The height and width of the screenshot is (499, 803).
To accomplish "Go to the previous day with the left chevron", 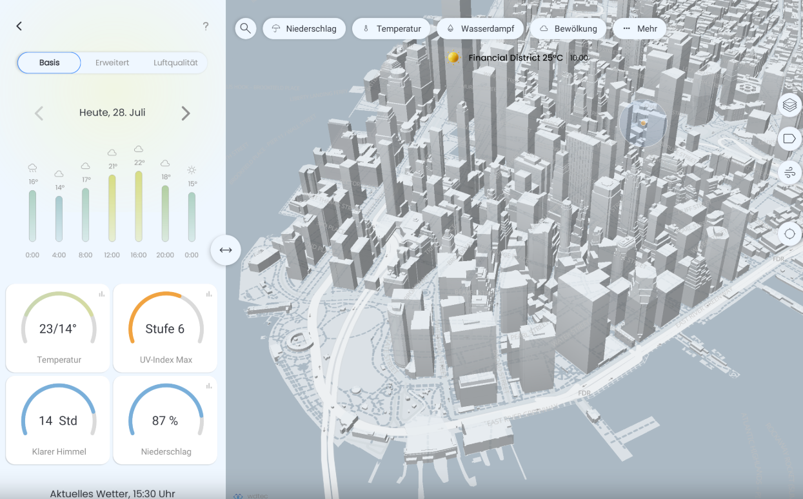I will [39, 113].
